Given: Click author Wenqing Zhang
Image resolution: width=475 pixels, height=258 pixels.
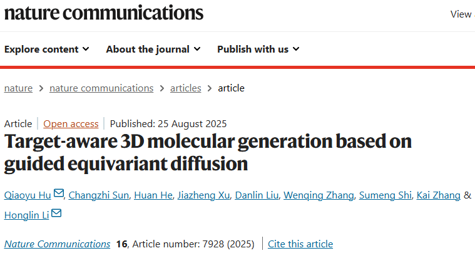Looking at the screenshot, I should click(x=319, y=195).
